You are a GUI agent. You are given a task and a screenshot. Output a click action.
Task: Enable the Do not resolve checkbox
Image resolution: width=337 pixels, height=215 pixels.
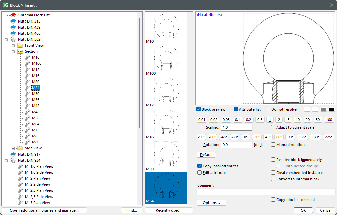(268, 109)
